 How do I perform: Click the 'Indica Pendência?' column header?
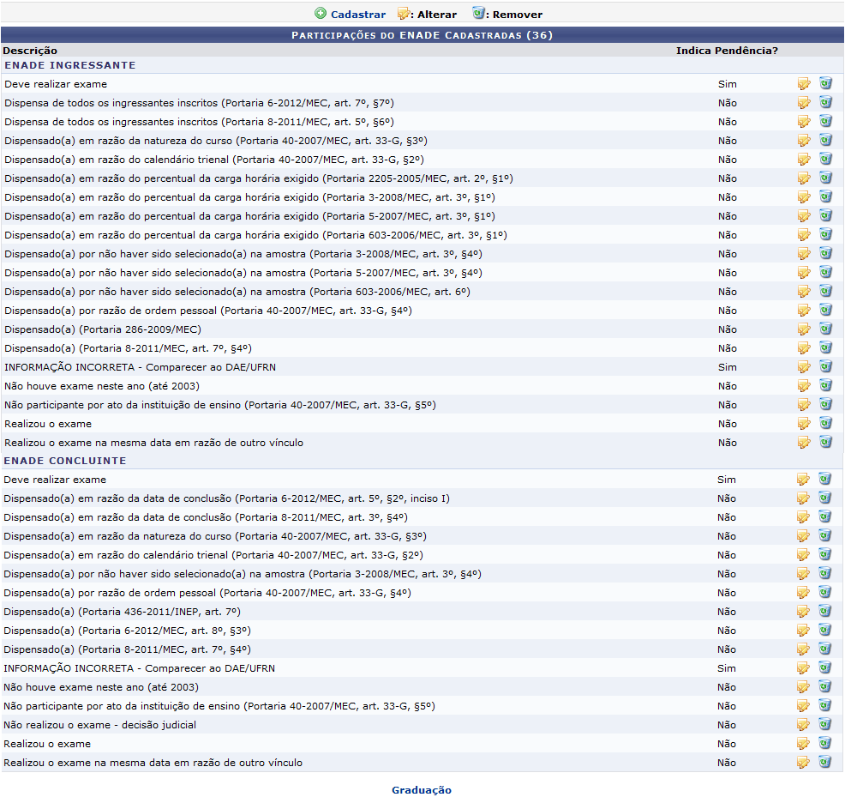[727, 51]
